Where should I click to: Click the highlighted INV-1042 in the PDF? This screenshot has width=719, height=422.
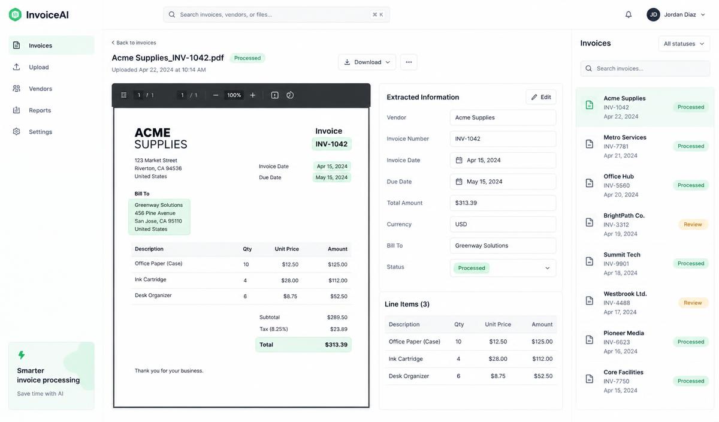pos(331,144)
